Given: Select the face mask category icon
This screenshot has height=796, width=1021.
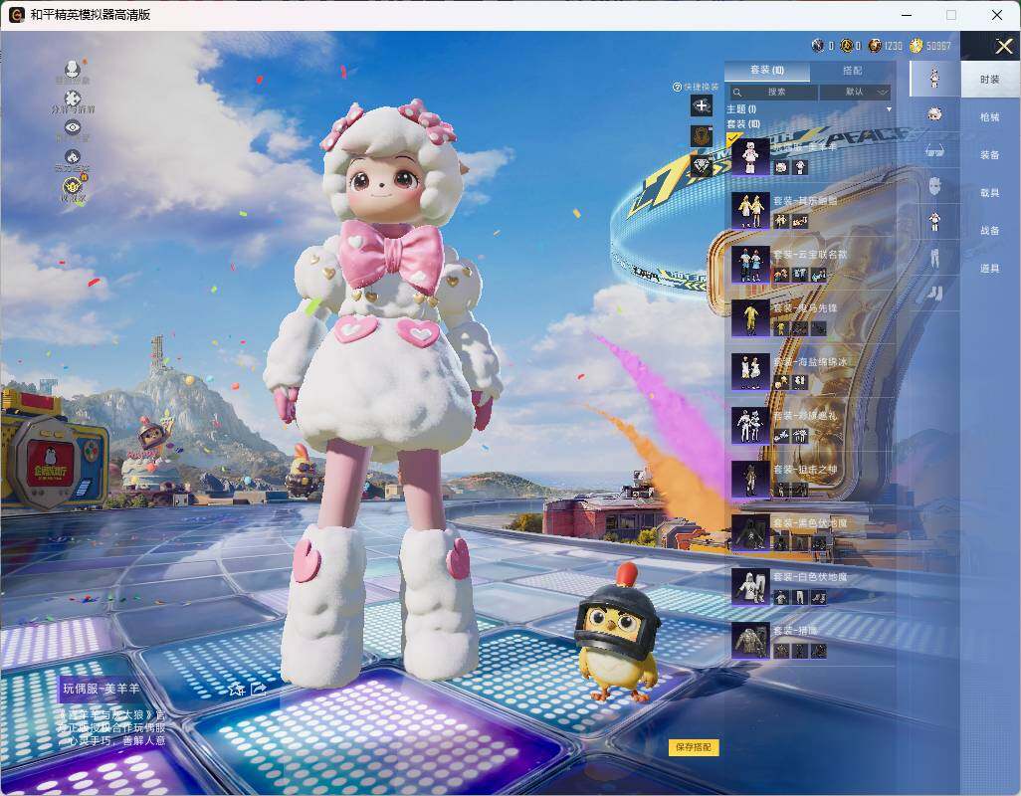Looking at the screenshot, I should 934,185.
